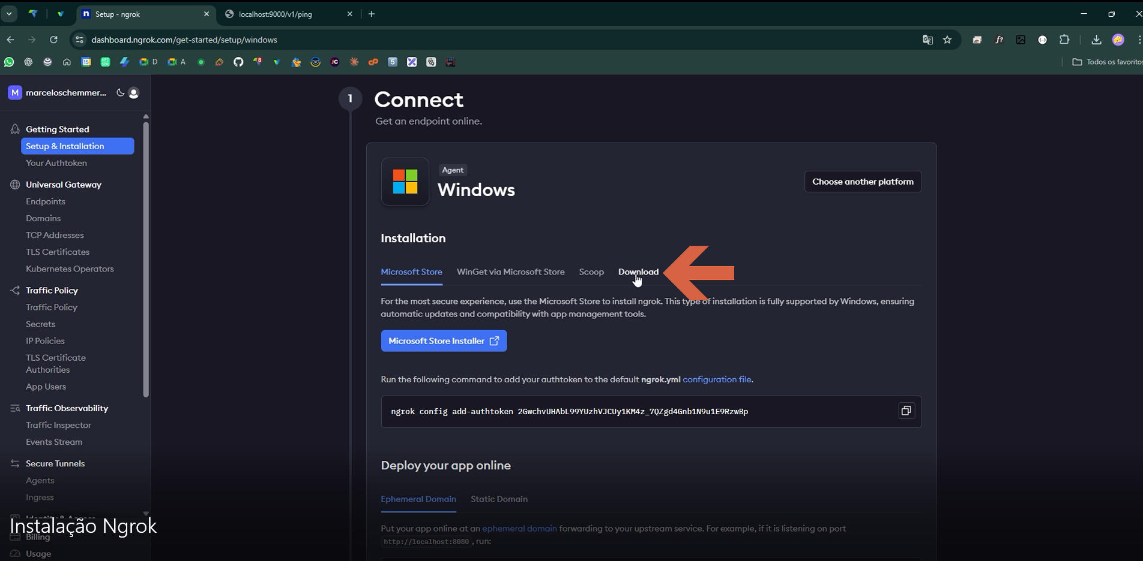Viewport: 1143px width, 561px height.
Task: Click the image extension icon in toolbar
Action: [1021, 40]
